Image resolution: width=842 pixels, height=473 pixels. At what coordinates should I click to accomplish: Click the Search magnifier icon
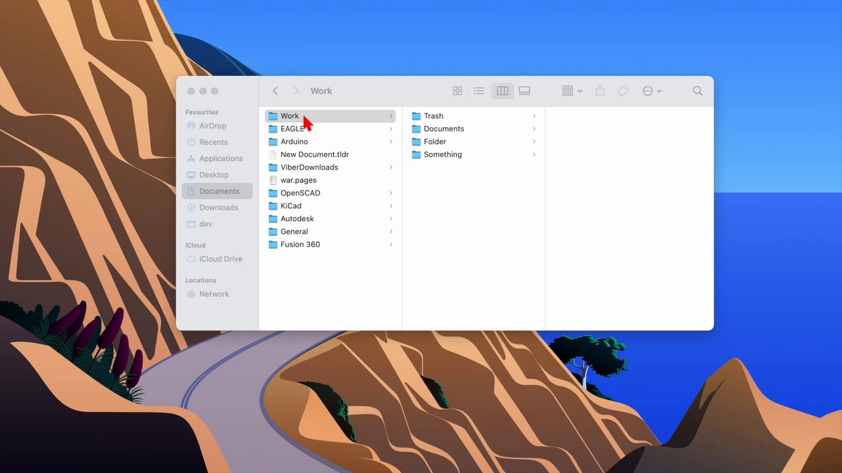(x=698, y=91)
